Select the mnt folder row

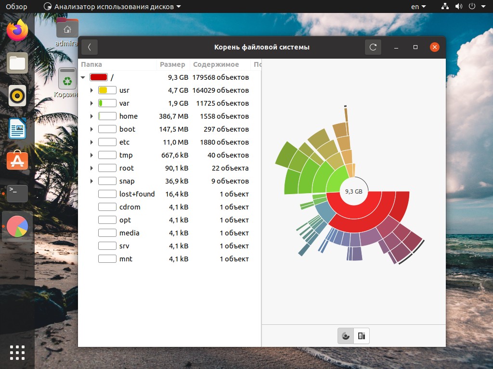click(x=170, y=259)
